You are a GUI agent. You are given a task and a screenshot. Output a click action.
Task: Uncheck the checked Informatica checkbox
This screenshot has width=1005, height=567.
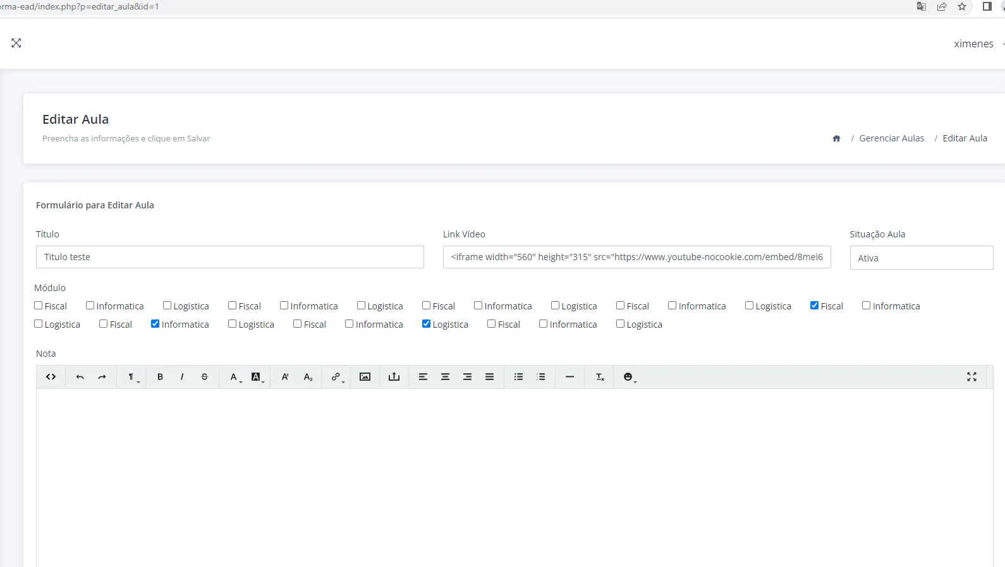pyautogui.click(x=155, y=324)
